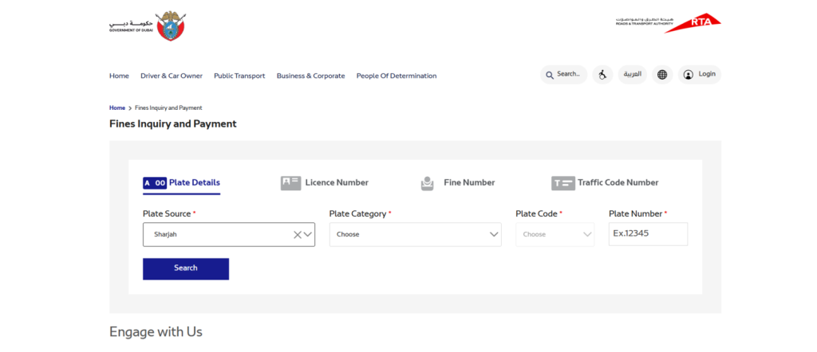The height and width of the screenshot is (352, 817).
Task: Switch to the Fine Number tab
Action: pyautogui.click(x=458, y=183)
